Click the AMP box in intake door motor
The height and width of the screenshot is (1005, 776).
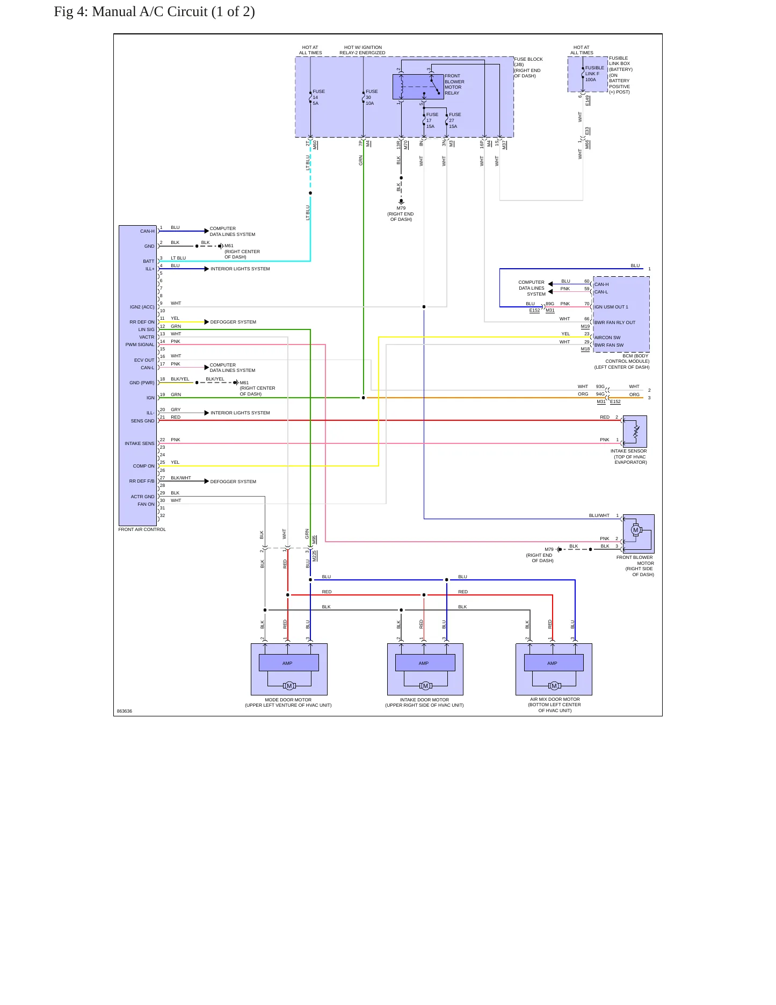[425, 663]
